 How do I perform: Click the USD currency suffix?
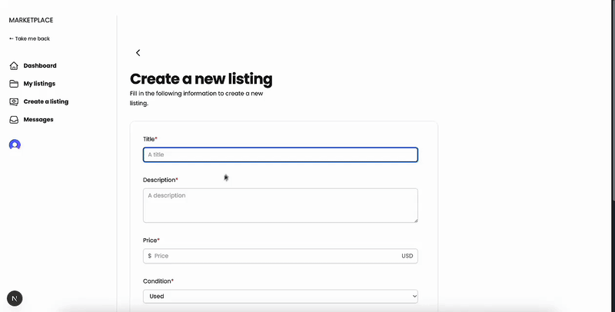(407, 256)
